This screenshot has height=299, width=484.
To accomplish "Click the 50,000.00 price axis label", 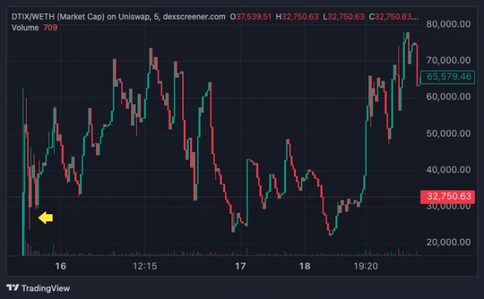I will pos(448,133).
